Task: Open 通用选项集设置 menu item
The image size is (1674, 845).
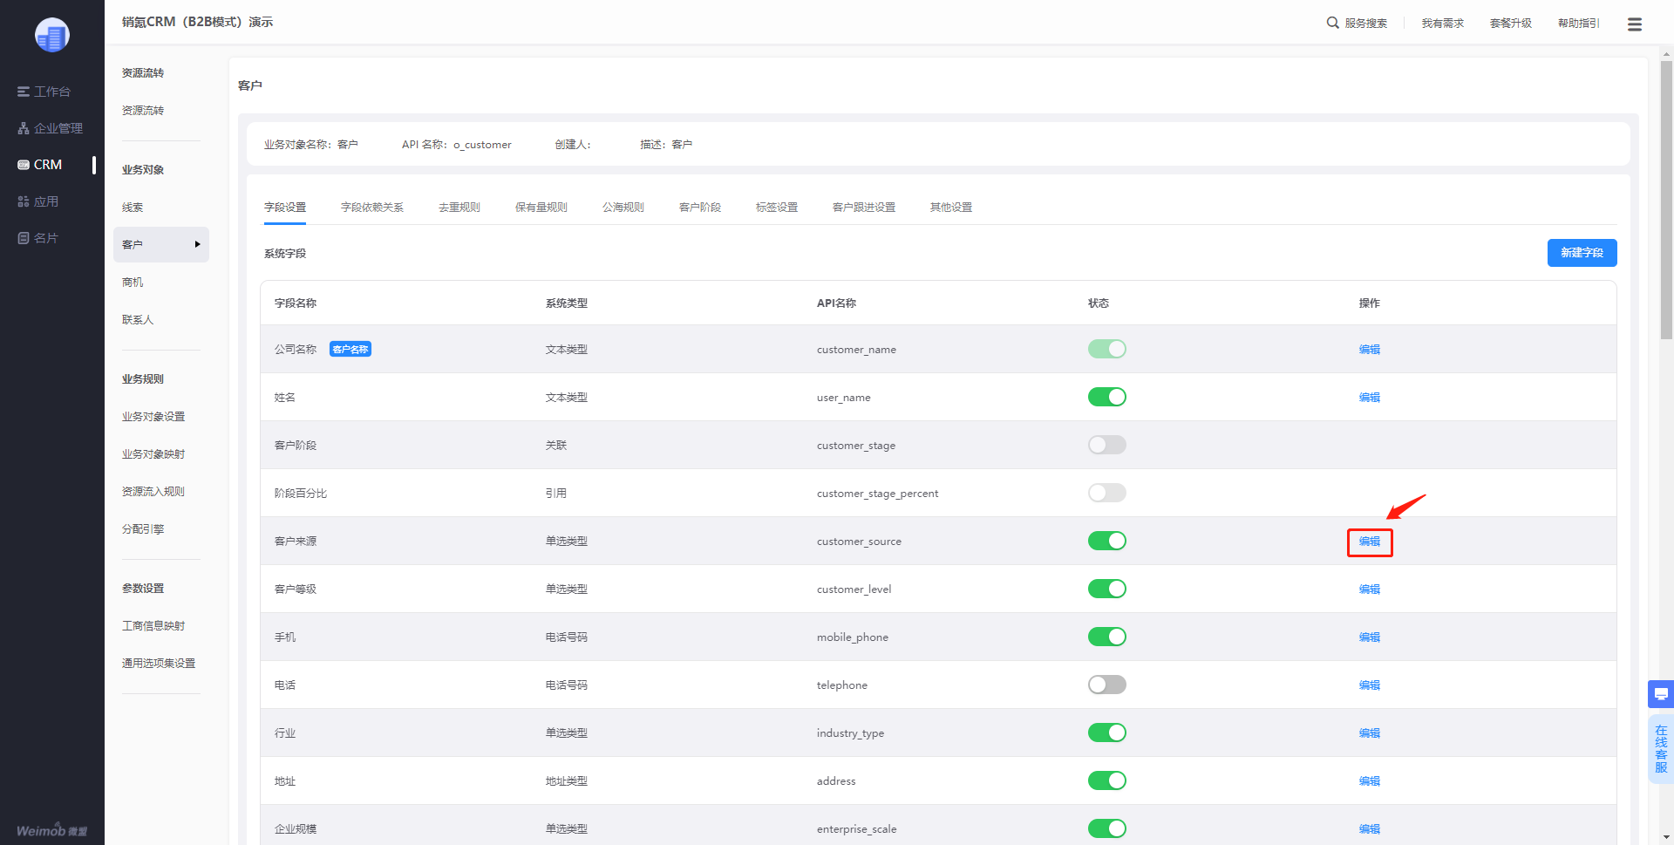Action: 159,664
